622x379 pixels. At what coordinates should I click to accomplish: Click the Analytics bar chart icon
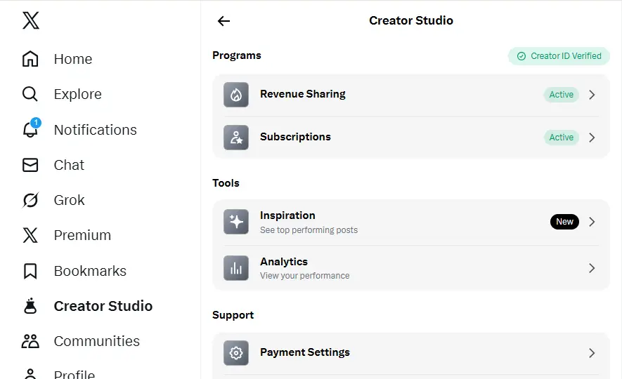pos(236,268)
